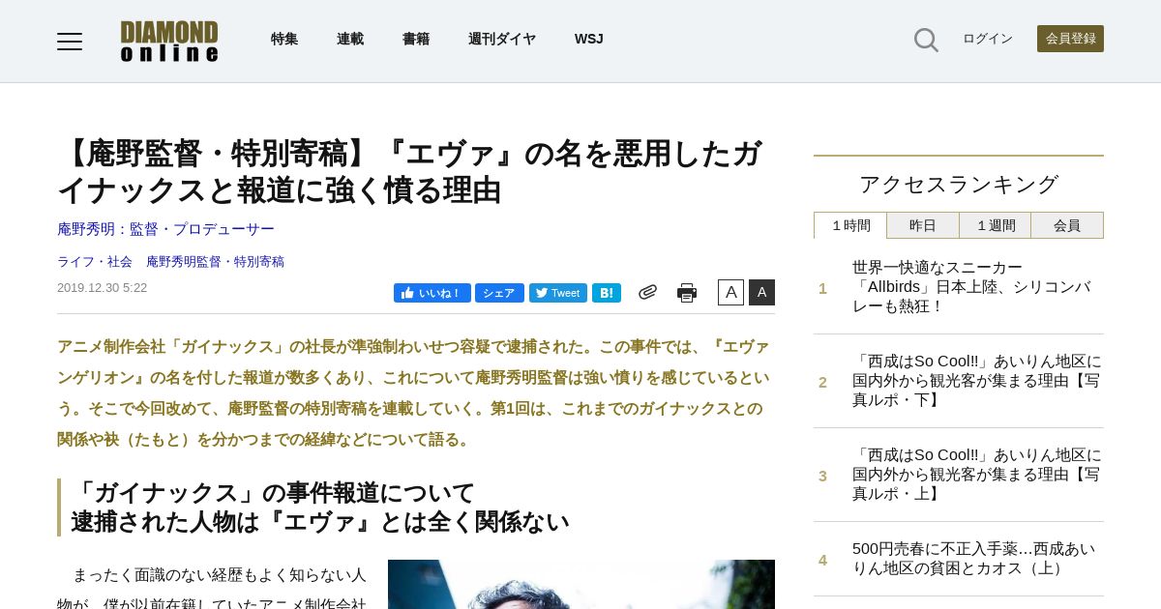The image size is (1161, 609).
Task: Open ranking 1 Allbirds sneaker article
Action: pyautogui.click(x=971, y=287)
